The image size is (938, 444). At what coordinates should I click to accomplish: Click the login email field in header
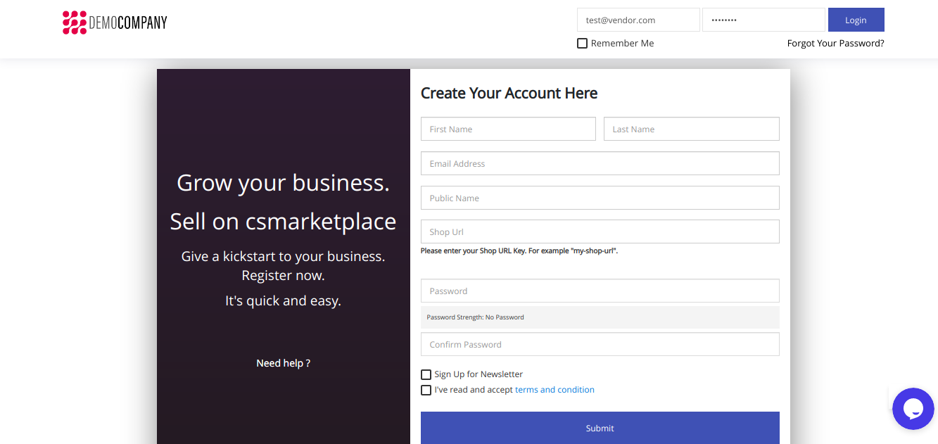click(638, 20)
